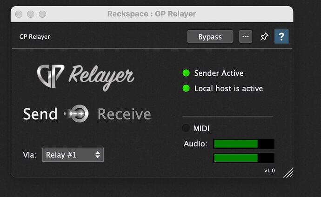Click the GP Relayer logo
321x197 pixels.
pyautogui.click(x=86, y=77)
